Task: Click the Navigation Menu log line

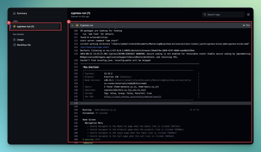Action: [94, 123]
